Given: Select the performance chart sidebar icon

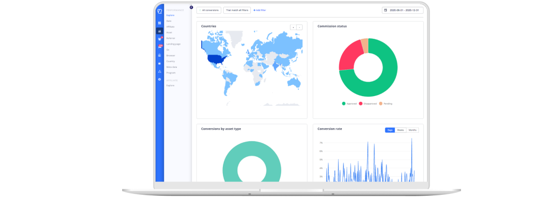Looking at the screenshot, I should pyautogui.click(x=159, y=31).
